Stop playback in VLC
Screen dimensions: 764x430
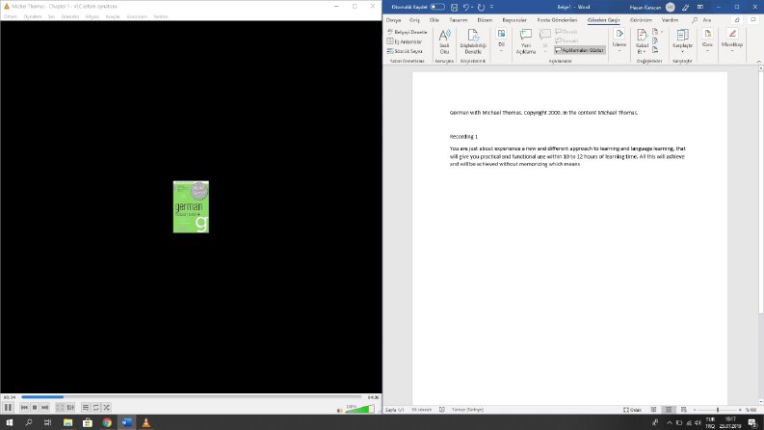click(x=35, y=407)
